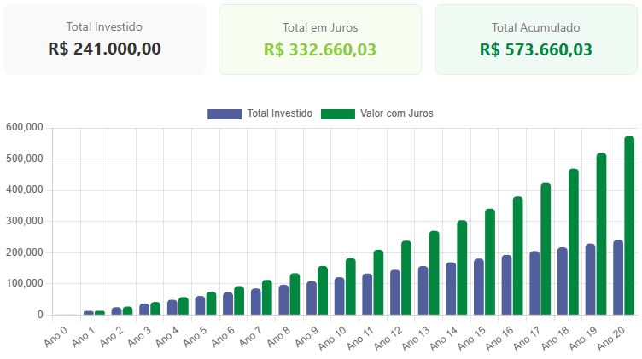The height and width of the screenshot is (359, 642).
Task: Select the Total Investido summary card
Action: [104, 39]
